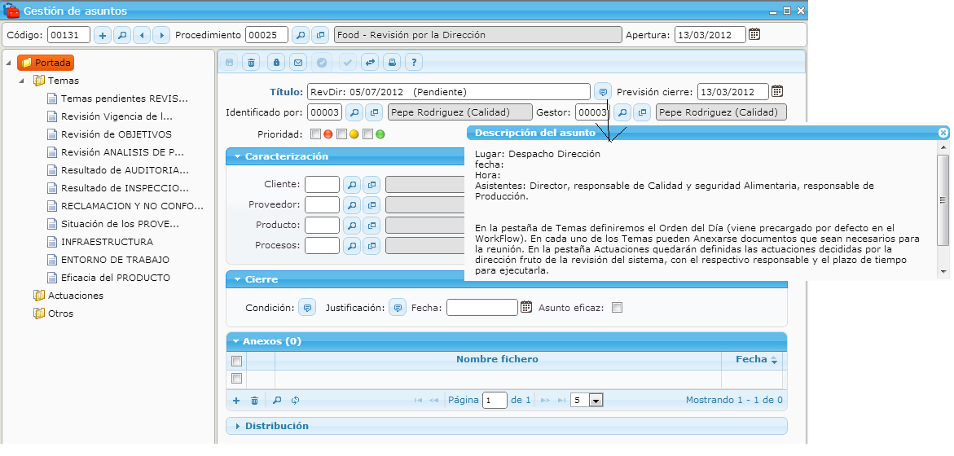Screen dimensions: 954x456
Task: Open the ENTORNO DE TRABAJO topic
Action: [x=115, y=260]
